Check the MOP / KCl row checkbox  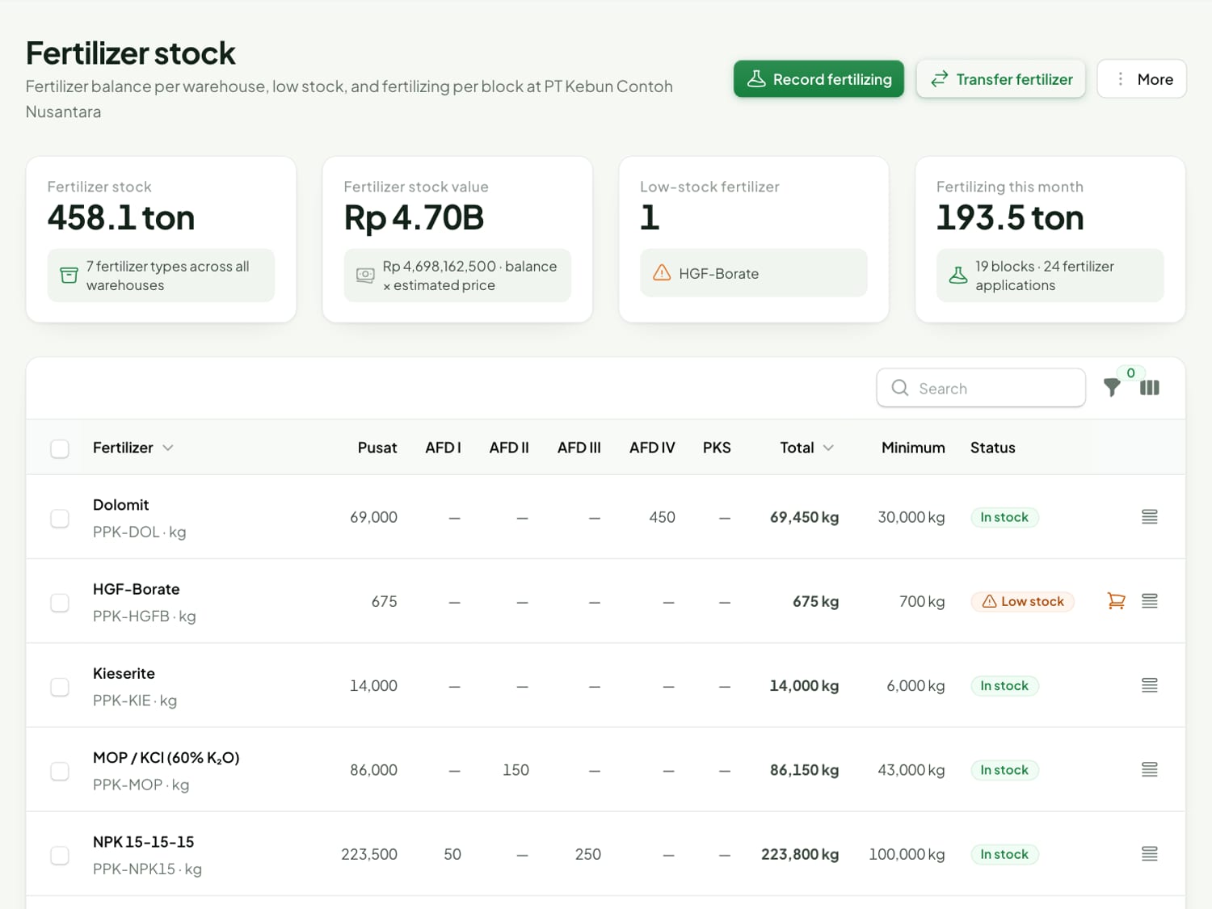coord(60,771)
